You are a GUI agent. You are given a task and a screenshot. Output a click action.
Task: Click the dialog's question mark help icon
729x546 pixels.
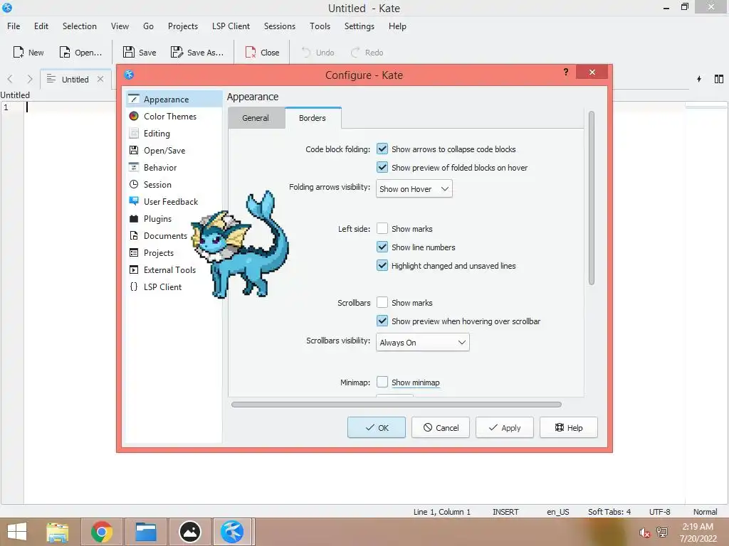pos(566,72)
